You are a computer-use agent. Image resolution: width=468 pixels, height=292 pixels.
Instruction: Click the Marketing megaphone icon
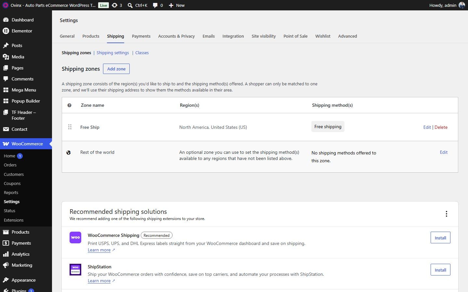tap(6, 265)
